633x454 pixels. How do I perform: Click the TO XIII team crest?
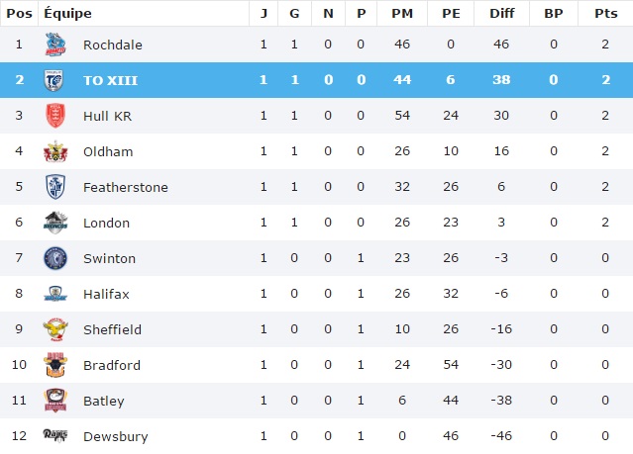(54, 80)
